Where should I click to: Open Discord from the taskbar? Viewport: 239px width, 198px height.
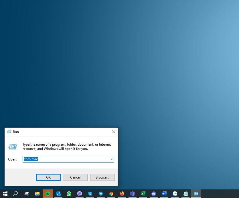coord(153,194)
